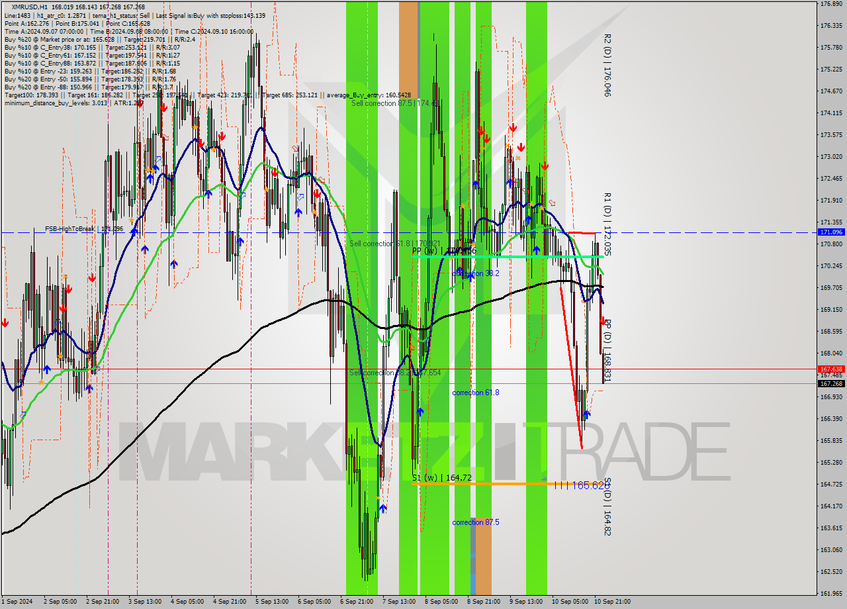Click the '| | | 165.626' level label
The image size is (847, 609).
(581, 485)
